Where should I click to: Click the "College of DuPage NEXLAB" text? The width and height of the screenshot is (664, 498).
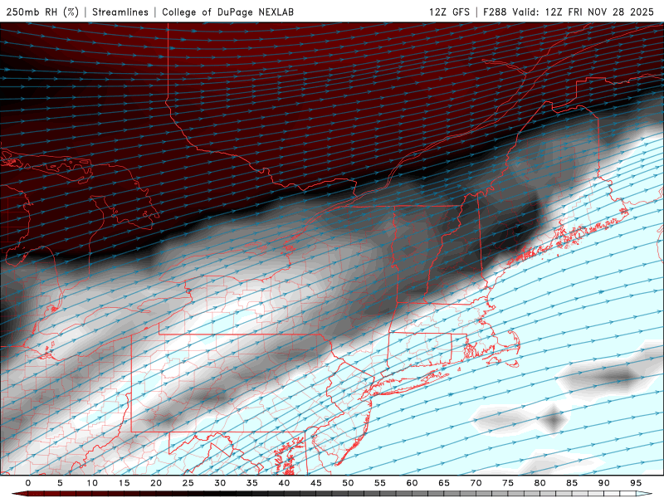(227, 12)
